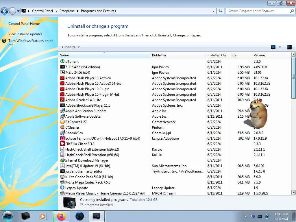296x222 pixels.
Task: Click the 7-Zip 24.06 (x64) icon
Action: [62, 72]
